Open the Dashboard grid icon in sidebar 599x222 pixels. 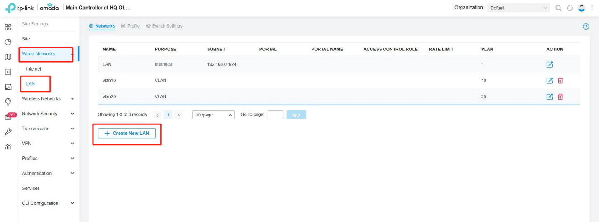click(8, 27)
